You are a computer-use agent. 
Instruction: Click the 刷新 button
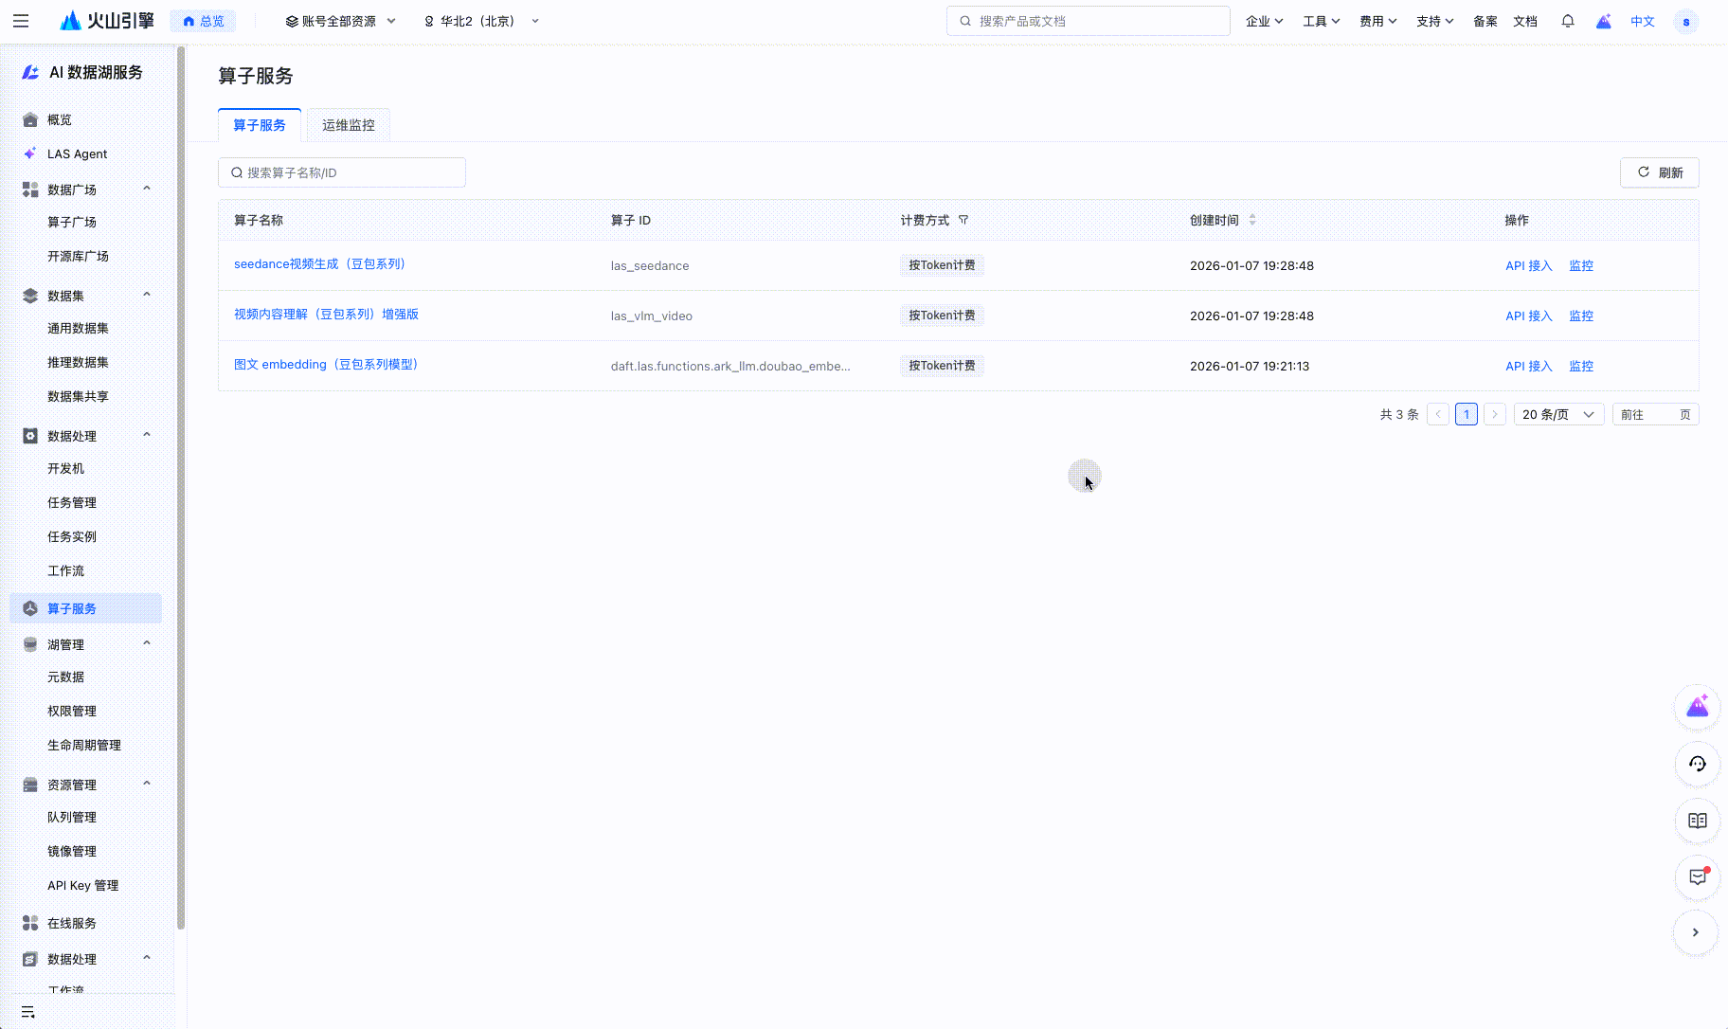click(1660, 172)
